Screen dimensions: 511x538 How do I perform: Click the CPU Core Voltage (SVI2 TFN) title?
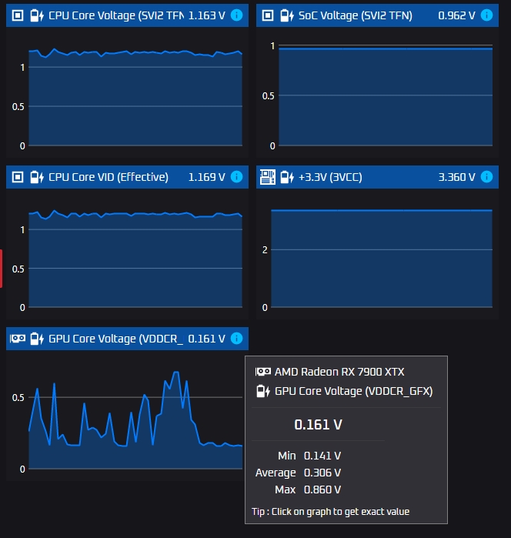pos(116,15)
